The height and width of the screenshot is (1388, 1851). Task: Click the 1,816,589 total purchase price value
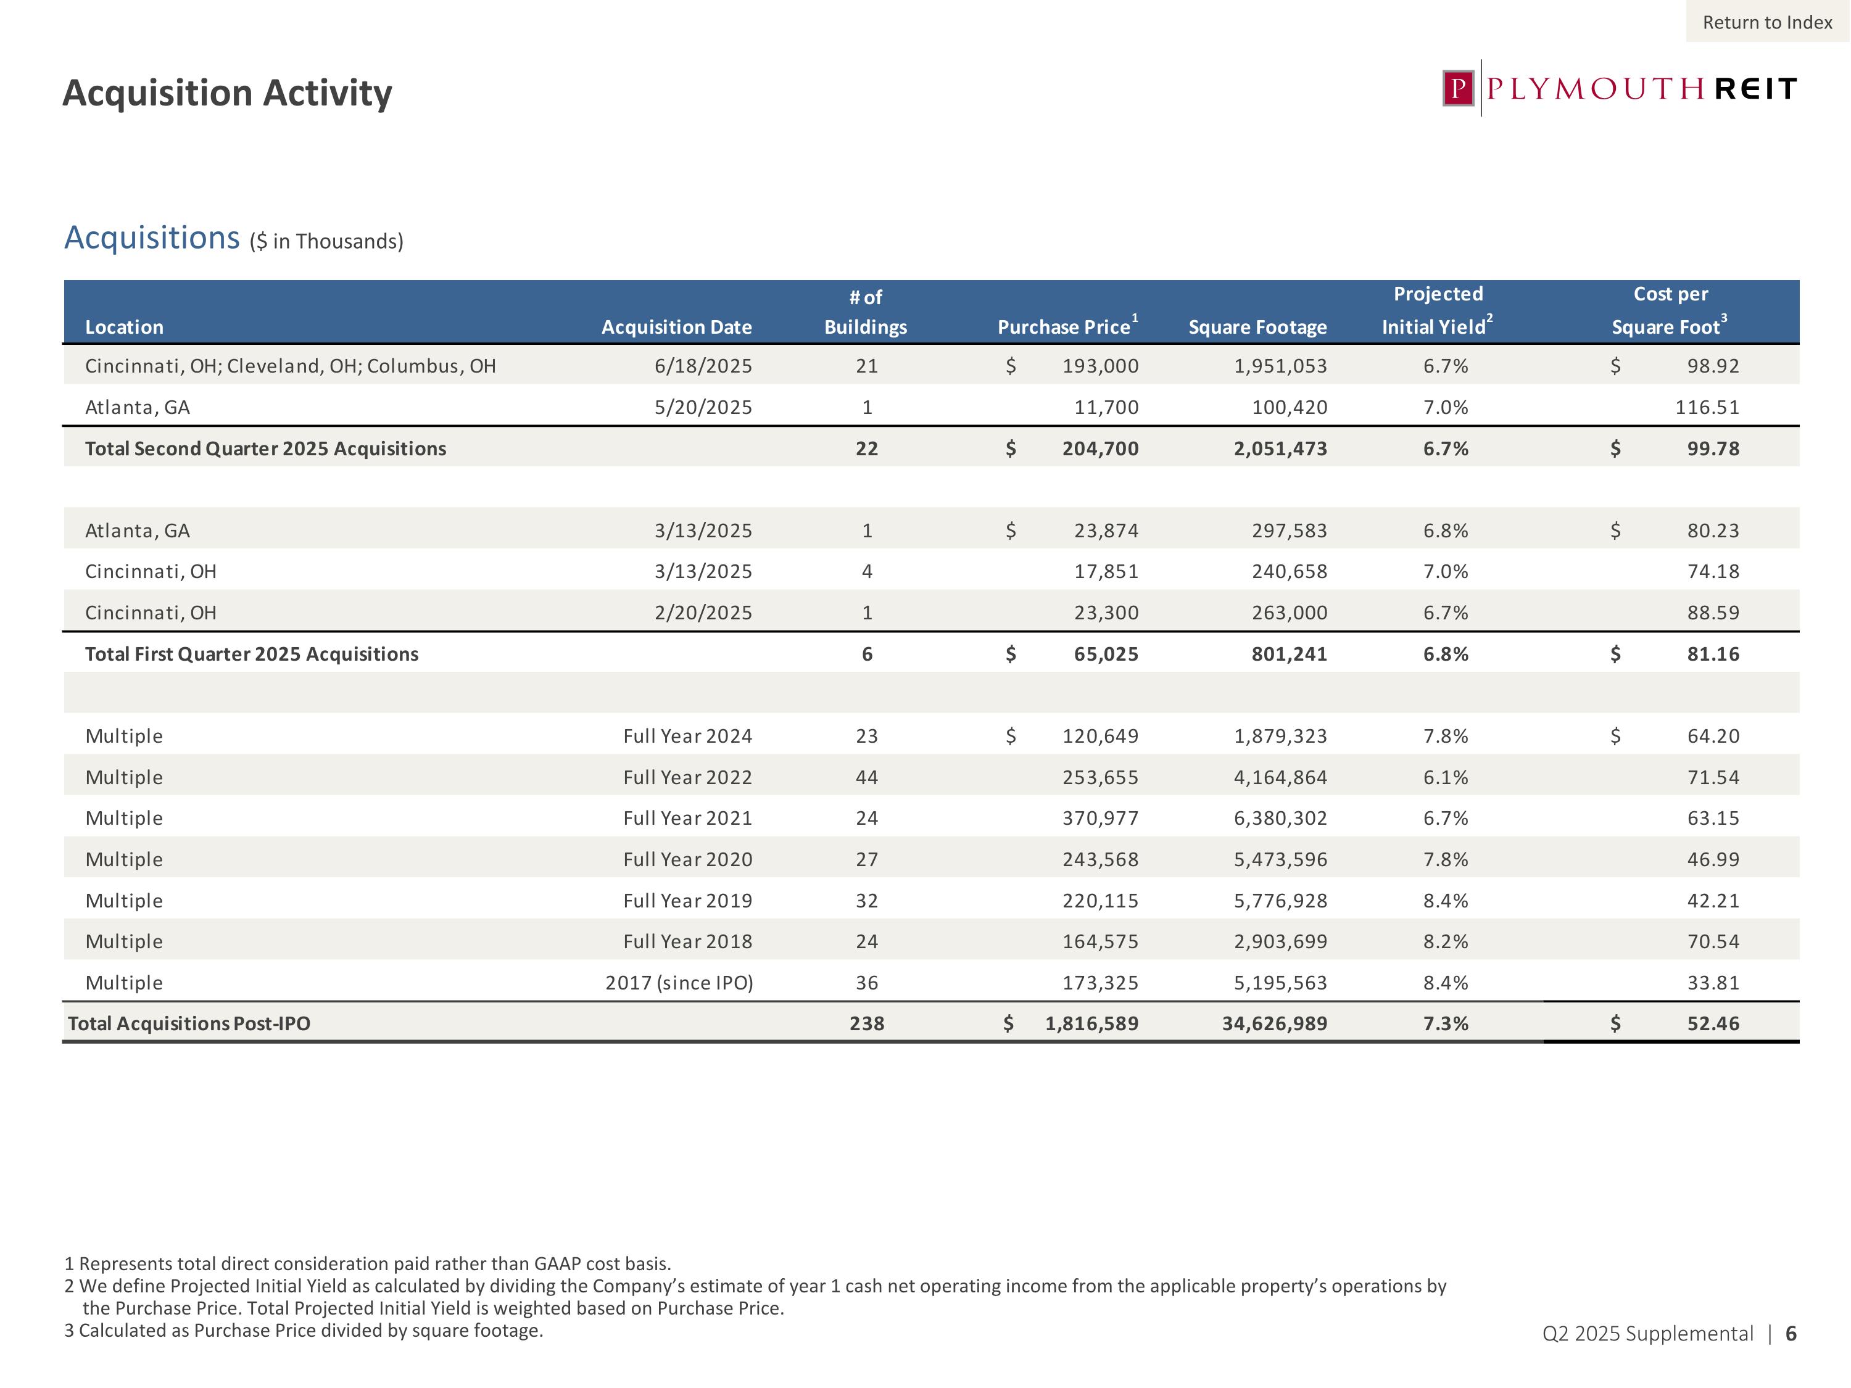(1091, 1023)
